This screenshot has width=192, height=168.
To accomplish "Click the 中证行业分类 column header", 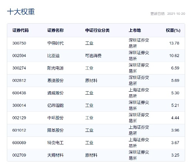I will tap(97, 30).
